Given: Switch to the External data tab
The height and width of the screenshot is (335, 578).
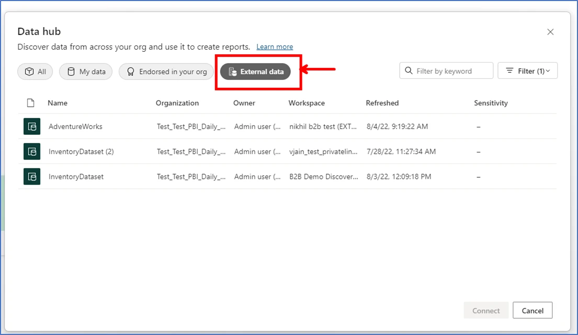Looking at the screenshot, I should tap(256, 71).
